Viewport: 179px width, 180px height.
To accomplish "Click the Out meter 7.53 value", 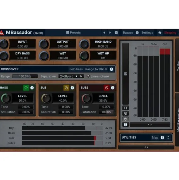I will click(x=165, y=120).
